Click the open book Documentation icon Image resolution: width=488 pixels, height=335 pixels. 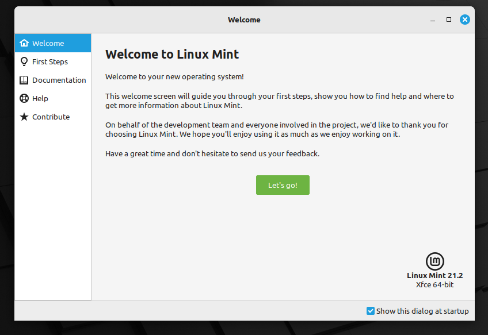[24, 80]
